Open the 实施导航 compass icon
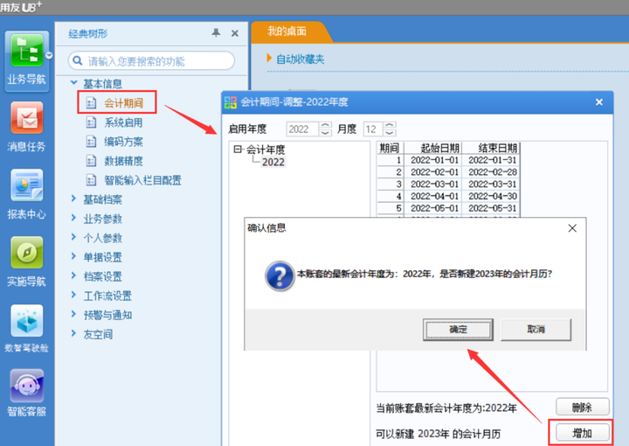629x446 pixels. 27,253
